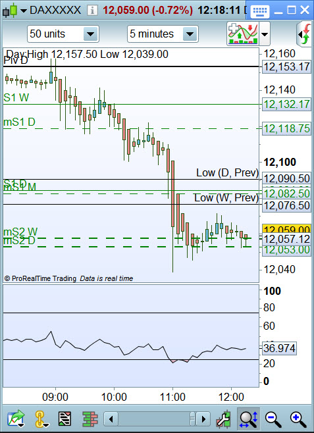Click the zoom out magnifier icon
The image size is (314, 433).
(x=273, y=419)
